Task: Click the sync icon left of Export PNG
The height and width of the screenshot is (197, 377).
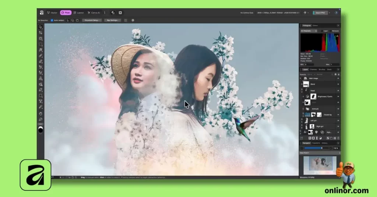Action: [305, 13]
